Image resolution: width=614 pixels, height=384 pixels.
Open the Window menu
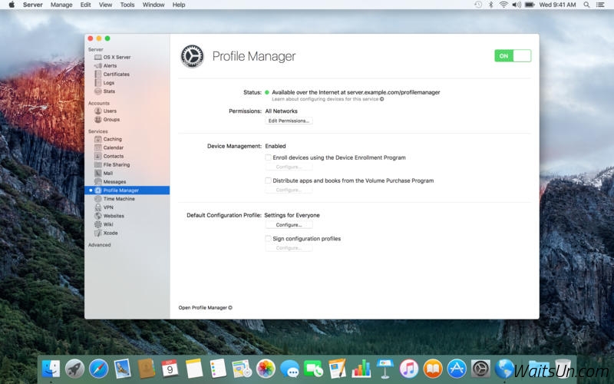click(153, 5)
